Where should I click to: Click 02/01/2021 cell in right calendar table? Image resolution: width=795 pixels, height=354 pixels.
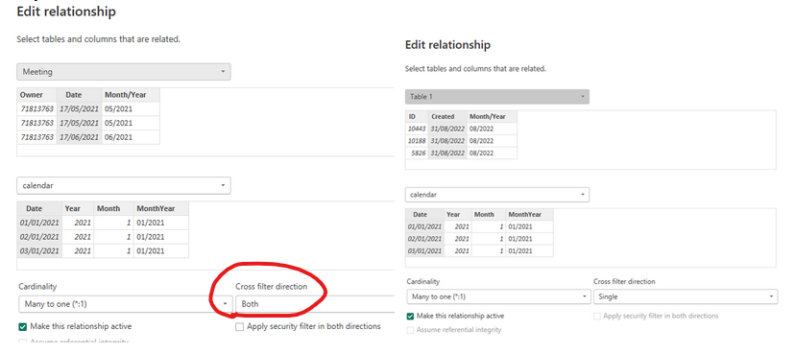coord(425,239)
